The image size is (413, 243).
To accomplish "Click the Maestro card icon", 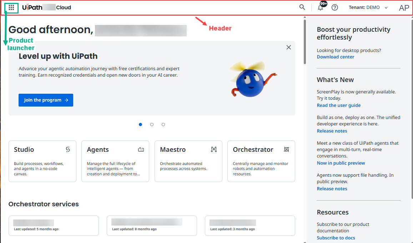I will pos(214,149).
